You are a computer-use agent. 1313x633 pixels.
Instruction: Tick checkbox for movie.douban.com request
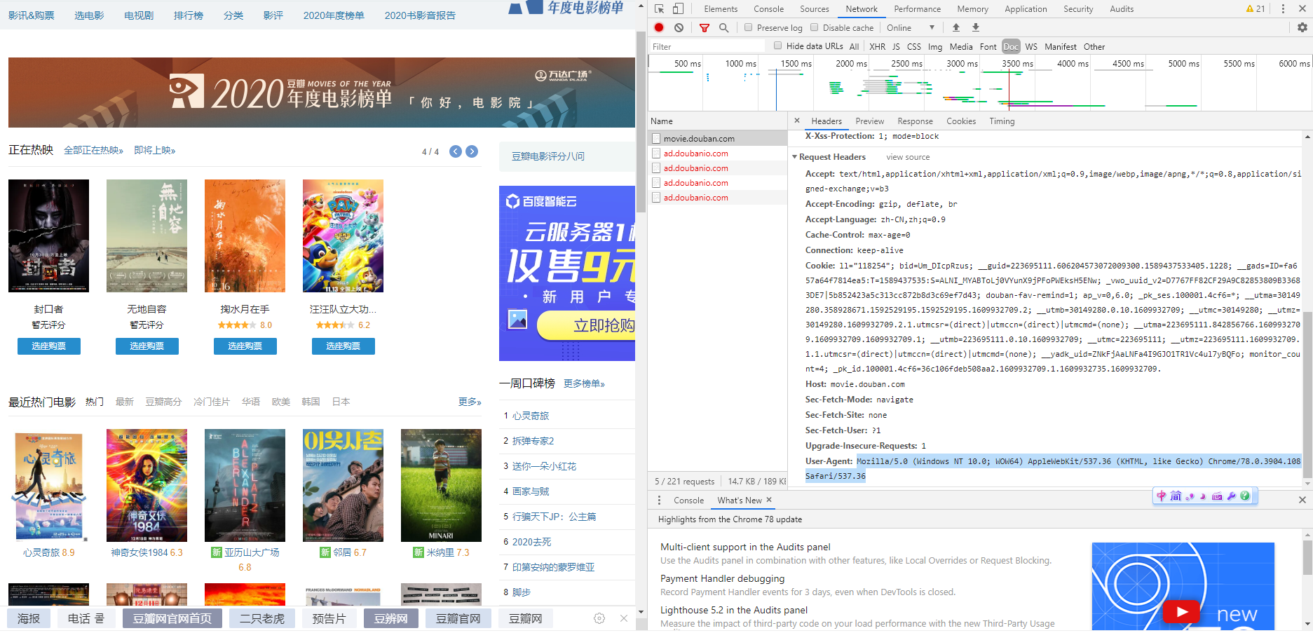click(x=657, y=139)
